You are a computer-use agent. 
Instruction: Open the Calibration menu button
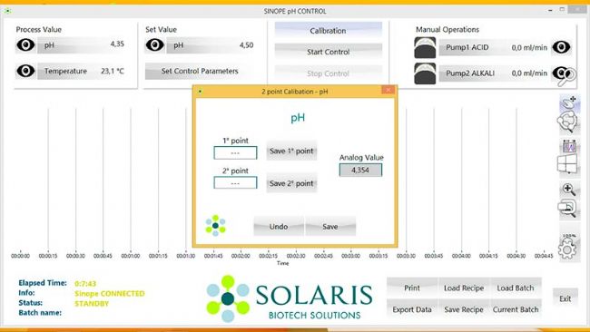(x=328, y=31)
